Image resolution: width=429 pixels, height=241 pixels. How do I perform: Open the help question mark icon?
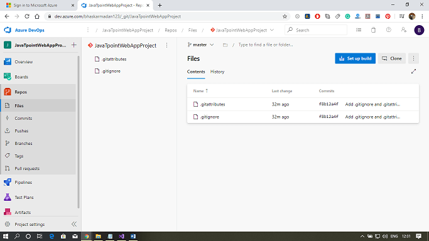pos(389,29)
